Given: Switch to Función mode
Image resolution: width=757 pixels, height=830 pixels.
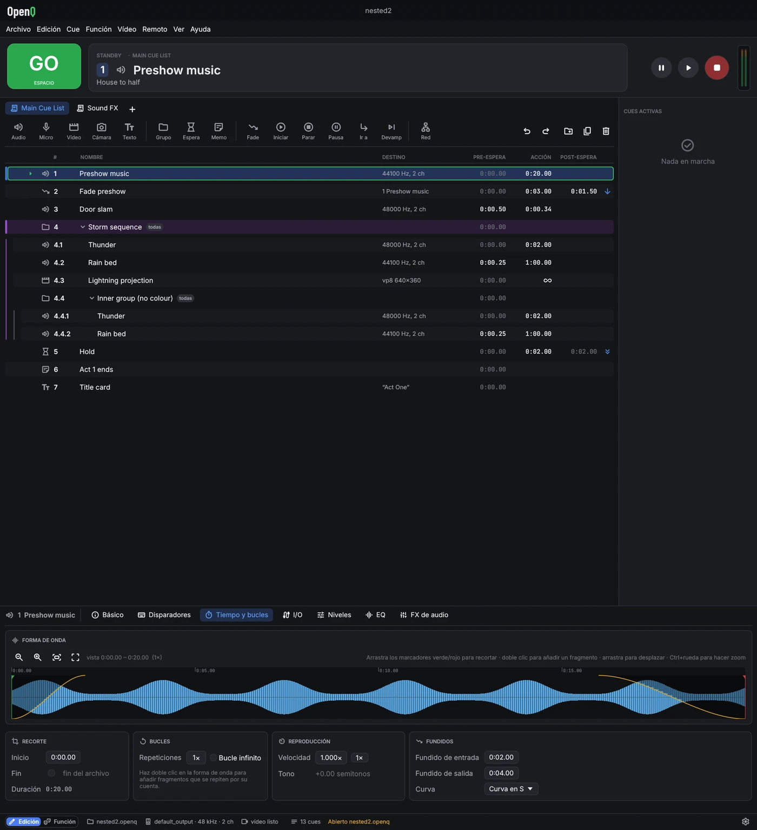Looking at the screenshot, I should [x=60, y=822].
